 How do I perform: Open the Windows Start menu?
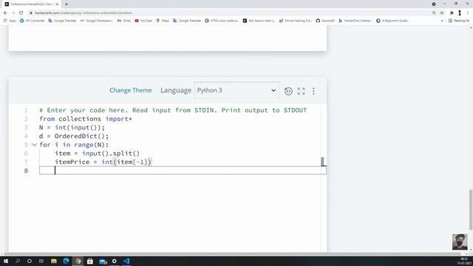(6, 261)
